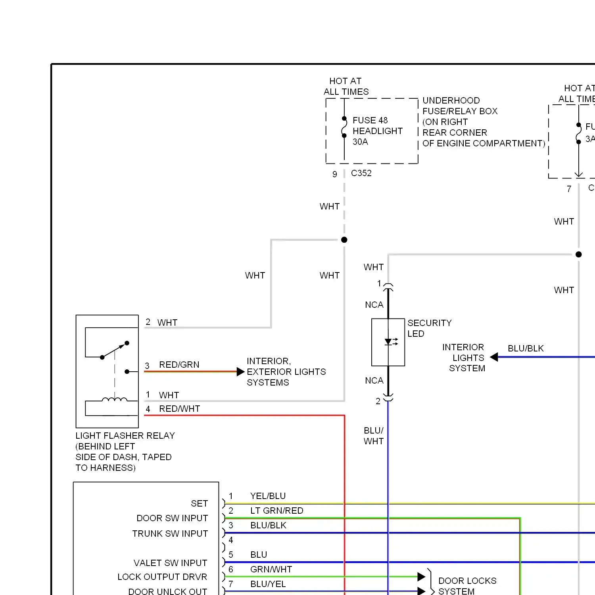Click the relay switch contact symbol
This screenshot has height=595, width=595.
click(114, 350)
